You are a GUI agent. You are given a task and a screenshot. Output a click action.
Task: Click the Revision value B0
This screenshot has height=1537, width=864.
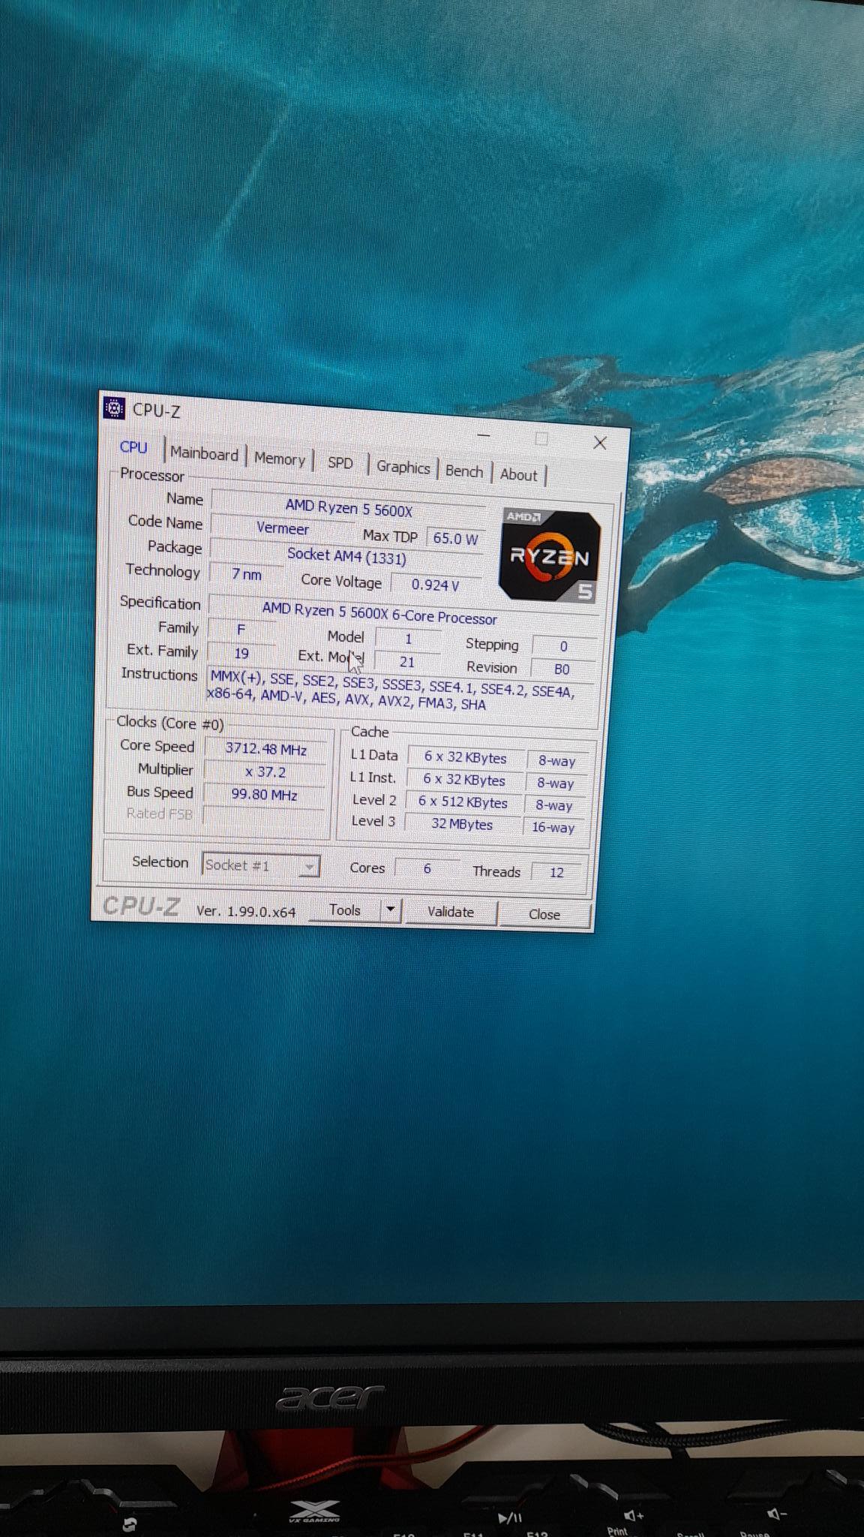(x=562, y=669)
